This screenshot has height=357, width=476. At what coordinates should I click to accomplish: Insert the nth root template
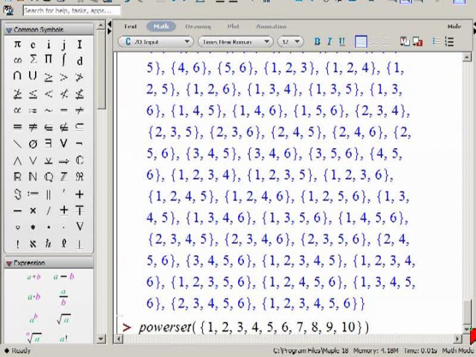(34, 338)
